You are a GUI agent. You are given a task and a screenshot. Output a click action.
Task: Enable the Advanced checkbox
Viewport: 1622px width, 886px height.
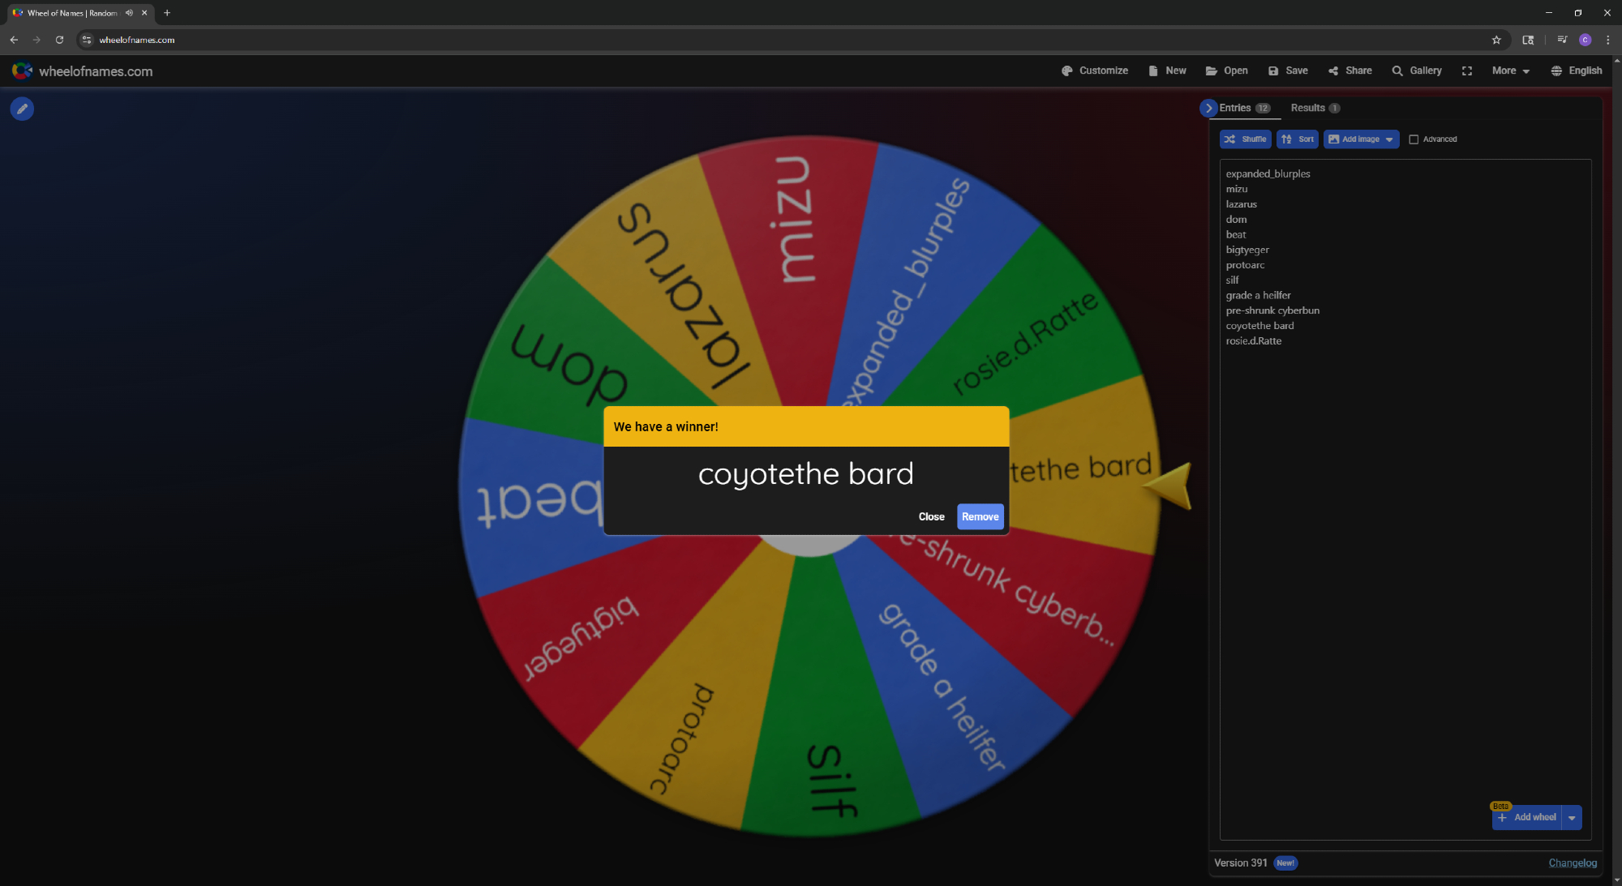pyautogui.click(x=1414, y=139)
